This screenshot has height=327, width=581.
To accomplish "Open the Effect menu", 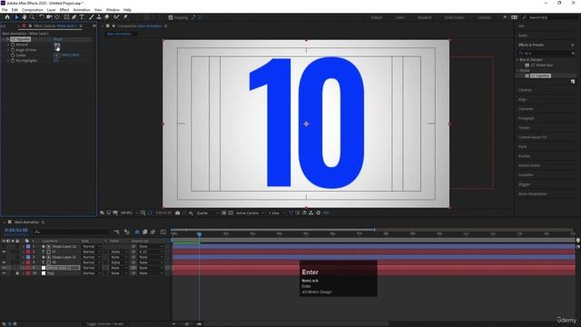I will point(64,10).
